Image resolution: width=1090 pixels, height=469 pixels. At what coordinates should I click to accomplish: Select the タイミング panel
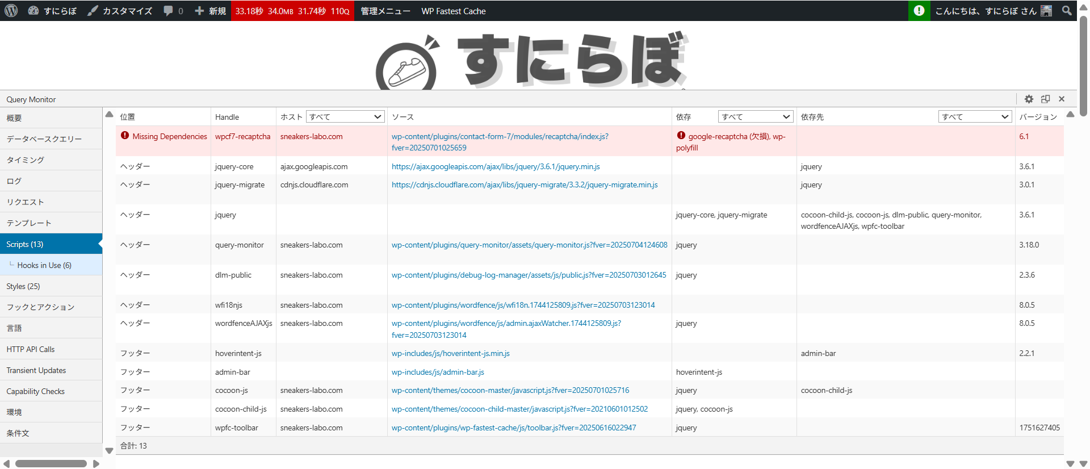(x=51, y=160)
